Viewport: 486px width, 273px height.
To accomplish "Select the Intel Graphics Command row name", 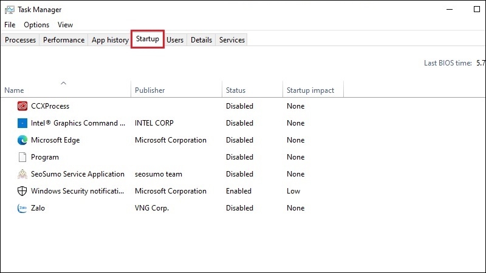I will point(78,123).
